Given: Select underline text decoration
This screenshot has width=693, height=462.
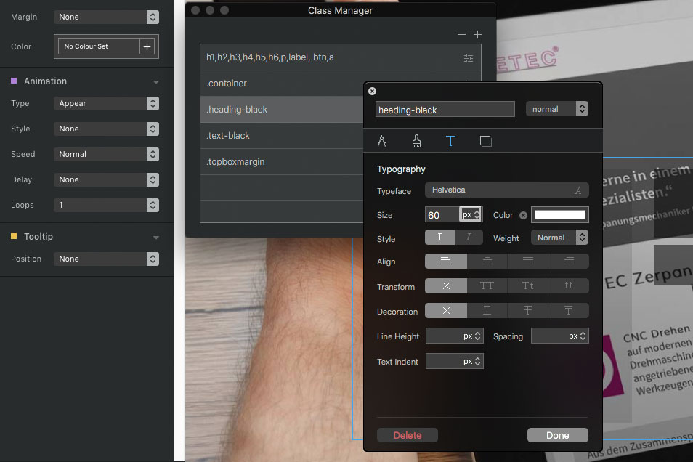Looking at the screenshot, I should (487, 311).
